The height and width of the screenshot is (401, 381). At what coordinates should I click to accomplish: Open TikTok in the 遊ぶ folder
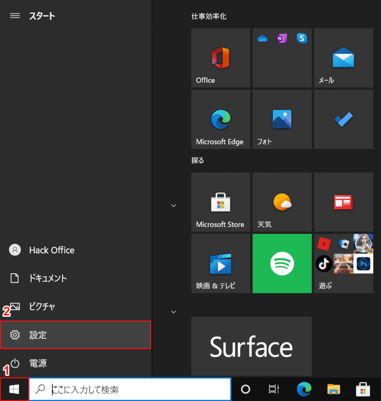(324, 264)
